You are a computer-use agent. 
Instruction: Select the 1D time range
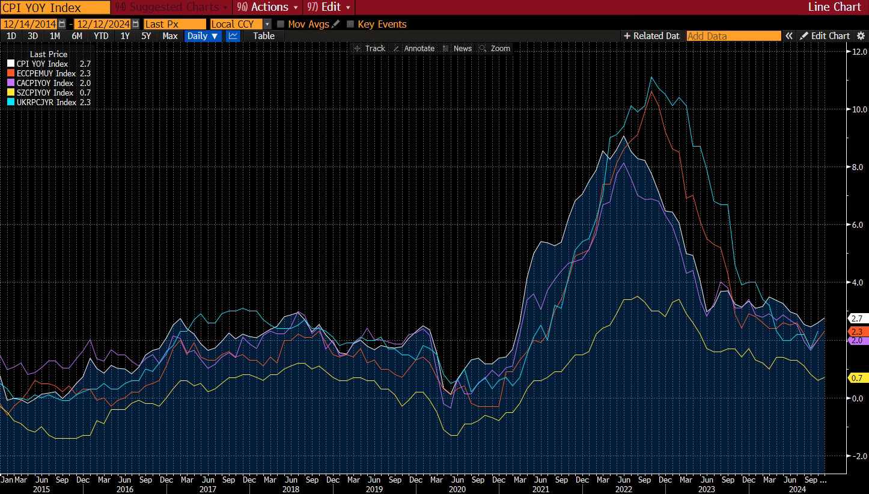[11, 36]
